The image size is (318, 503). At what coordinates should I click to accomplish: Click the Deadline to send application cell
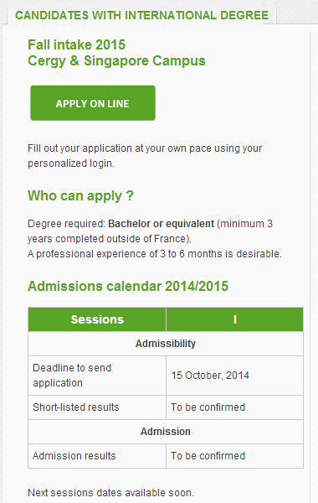(97, 376)
